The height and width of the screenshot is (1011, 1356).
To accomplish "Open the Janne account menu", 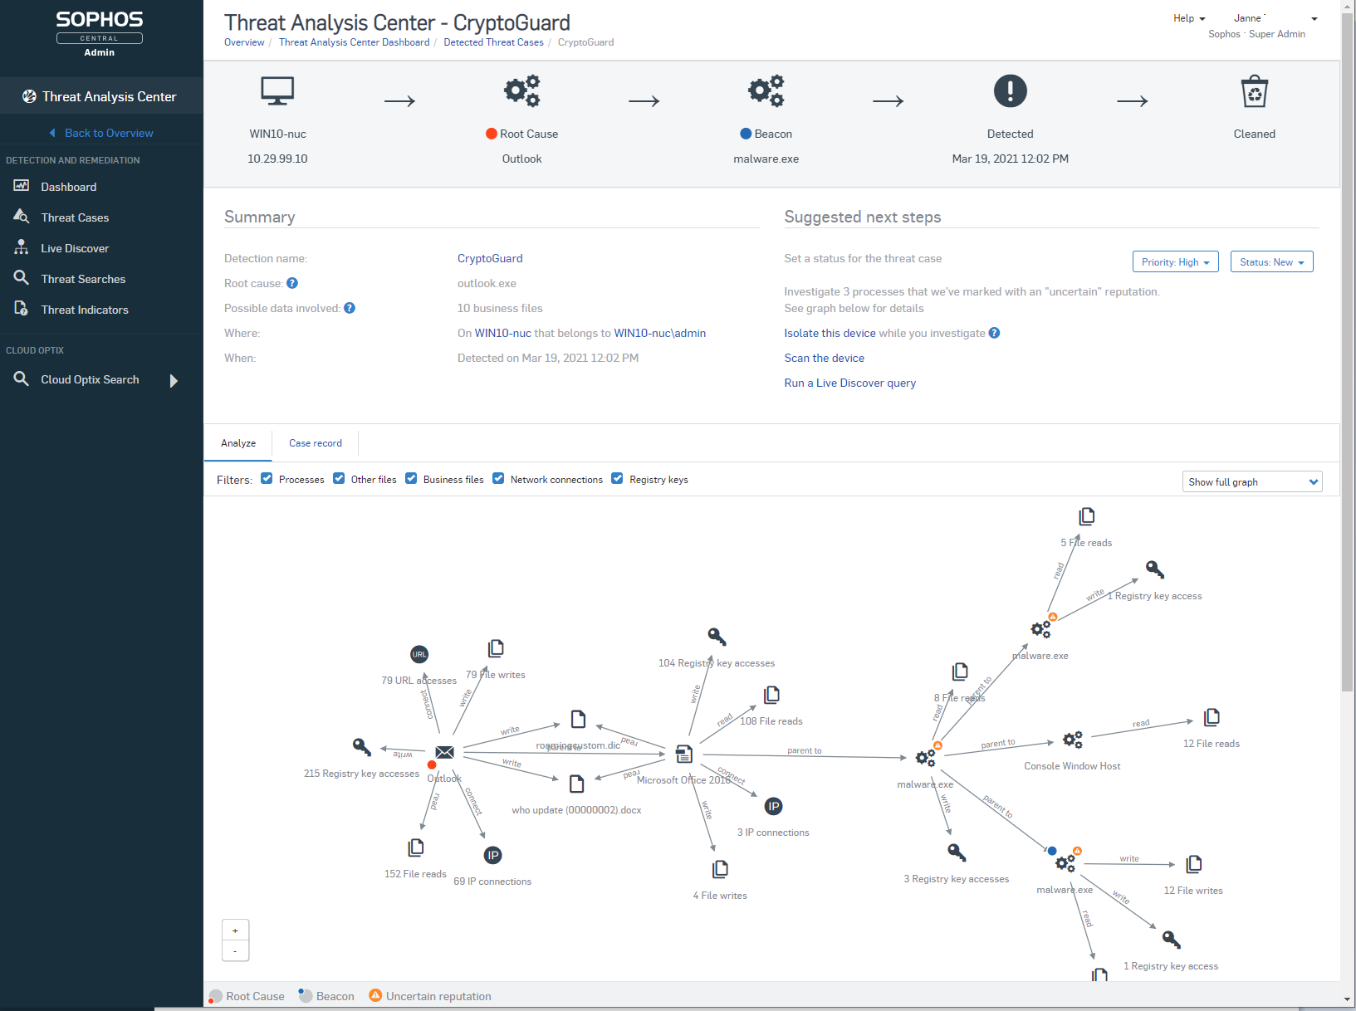I will point(1275,18).
